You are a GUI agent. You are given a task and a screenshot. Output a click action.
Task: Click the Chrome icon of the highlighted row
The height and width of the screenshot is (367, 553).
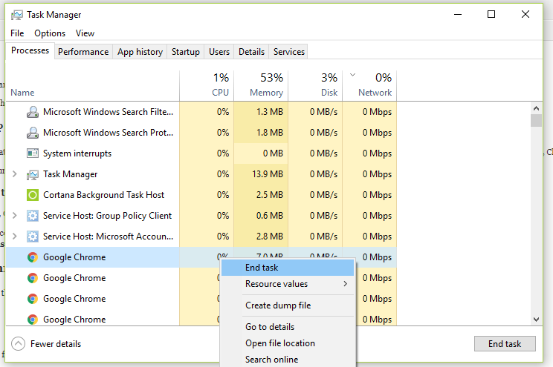33,257
